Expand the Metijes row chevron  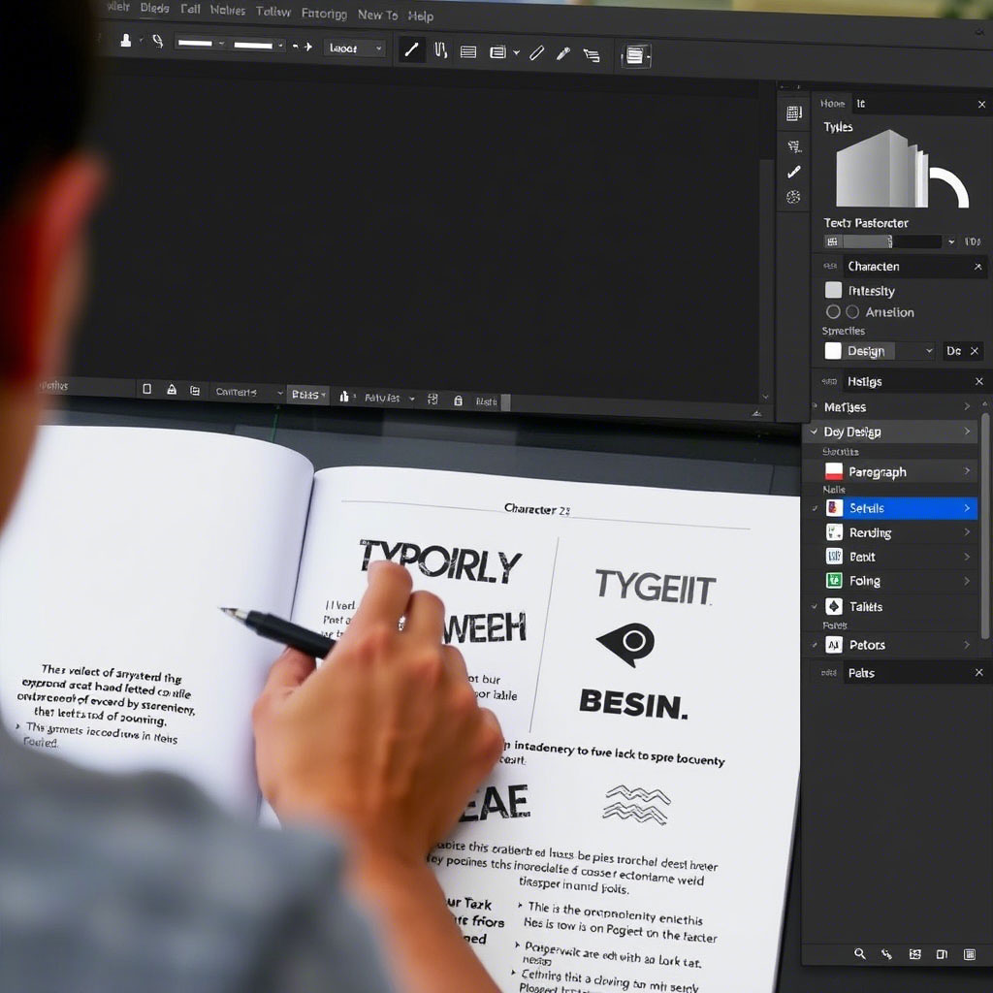[967, 406]
